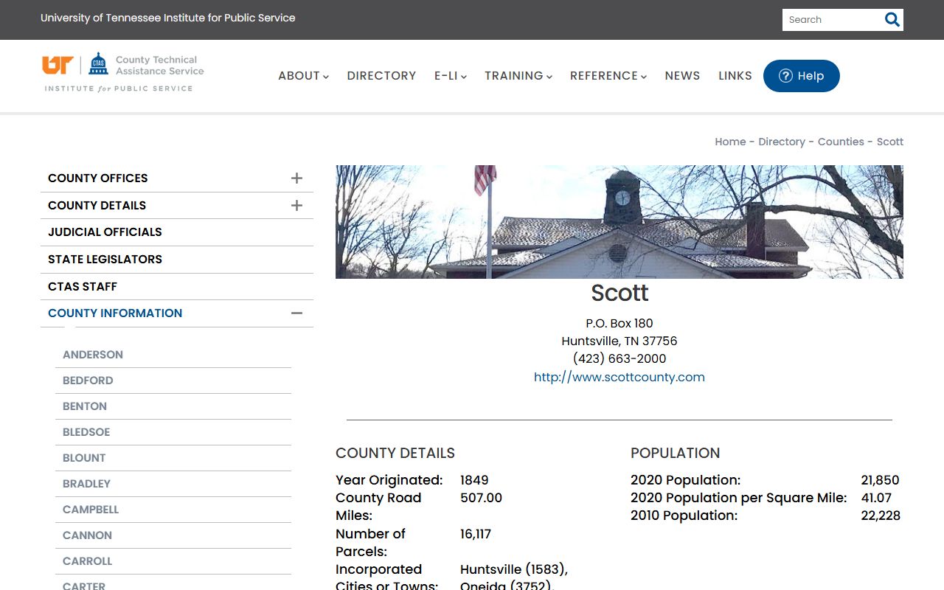944x590 pixels.
Task: Open the REFERENCE dropdown menu
Action: pyautogui.click(x=608, y=76)
